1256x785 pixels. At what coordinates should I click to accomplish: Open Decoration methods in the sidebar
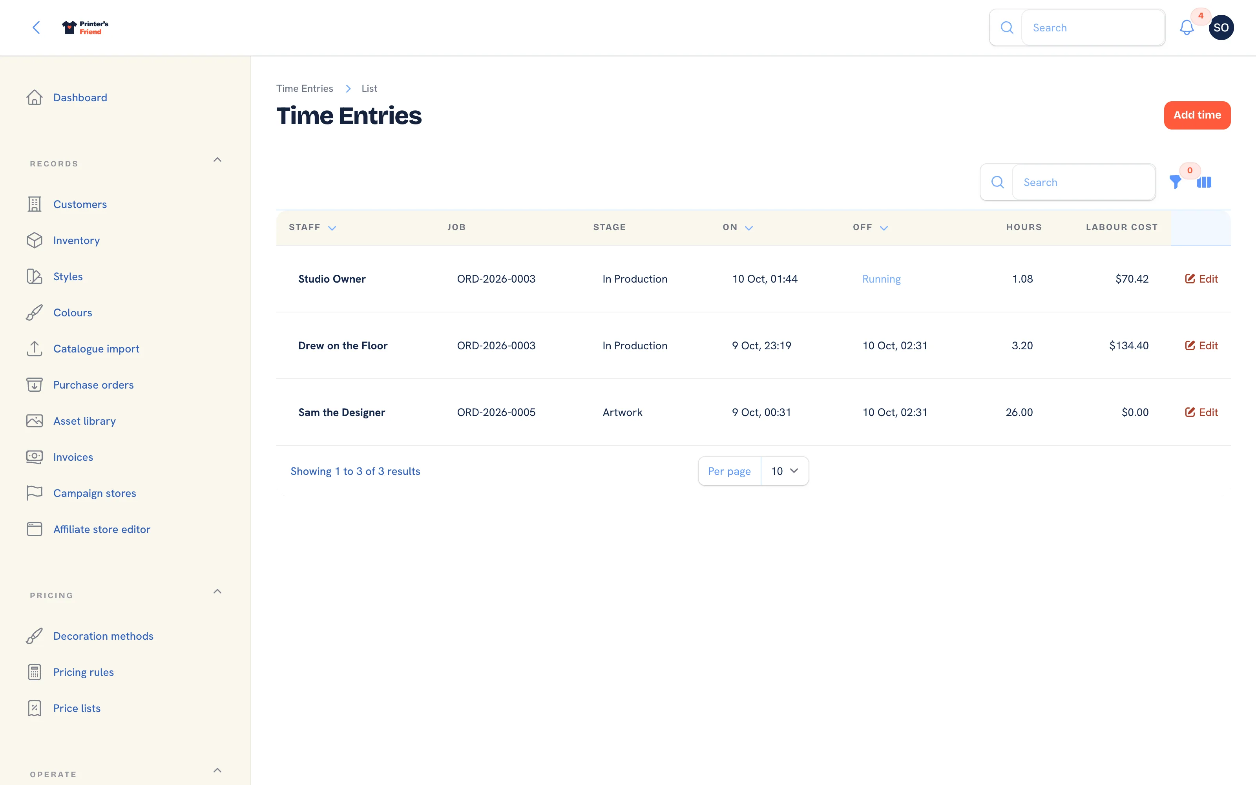[103, 636]
